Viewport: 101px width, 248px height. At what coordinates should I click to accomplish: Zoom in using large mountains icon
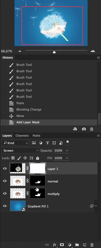(93, 51)
